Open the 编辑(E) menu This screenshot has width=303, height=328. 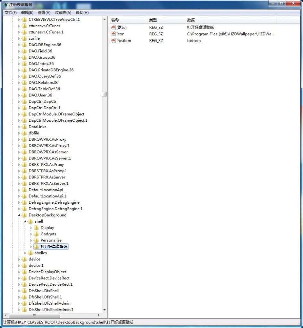coord(27,12)
